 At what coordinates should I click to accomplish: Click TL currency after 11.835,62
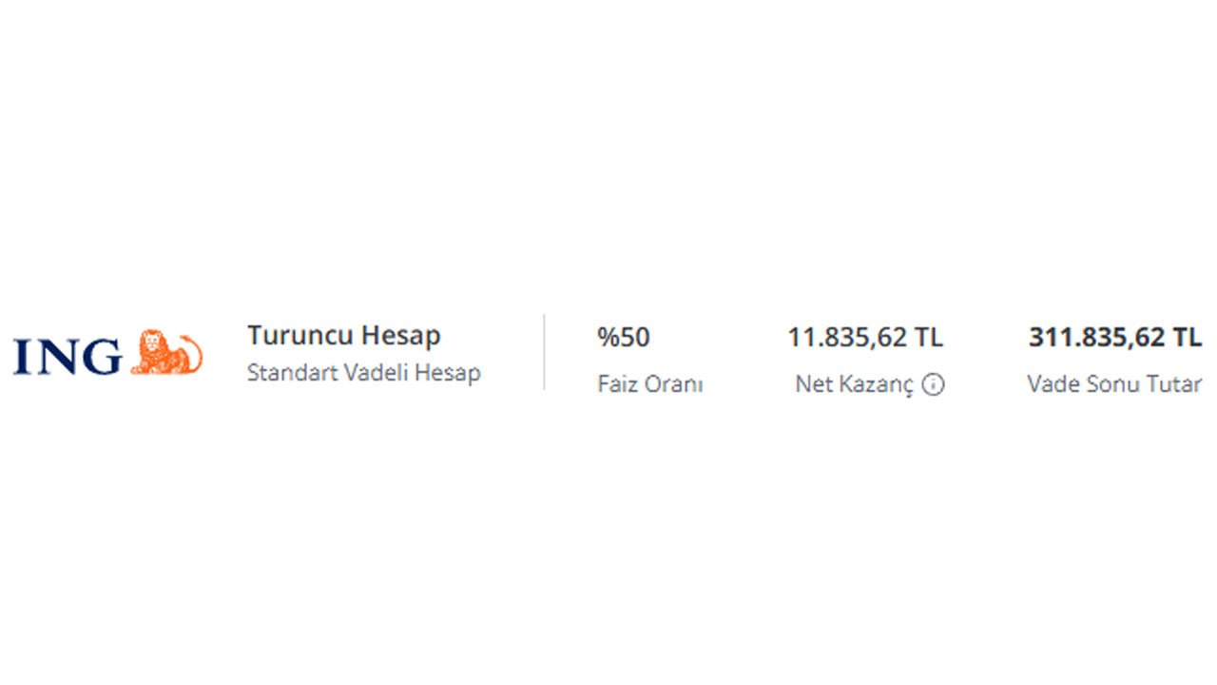[x=929, y=337]
